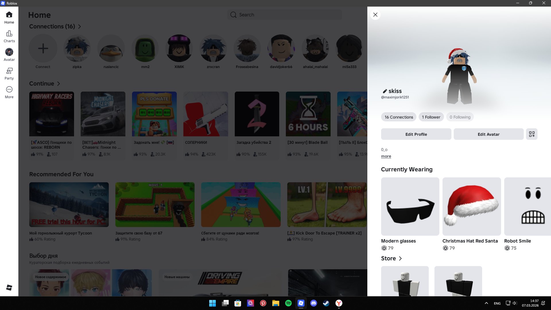Screen dimensions: 551x310
Task: Open the СОПЕРНИКИ game thumbnail
Action: click(x=206, y=114)
